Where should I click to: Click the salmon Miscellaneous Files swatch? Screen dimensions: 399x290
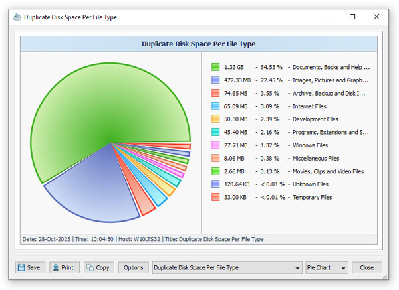click(215, 158)
